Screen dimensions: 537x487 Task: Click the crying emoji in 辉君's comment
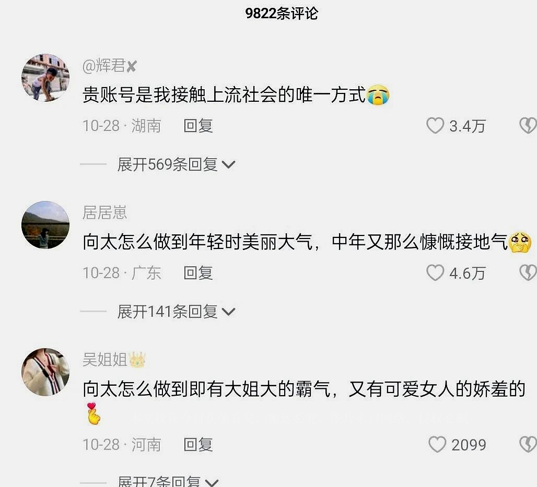pyautogui.click(x=378, y=95)
